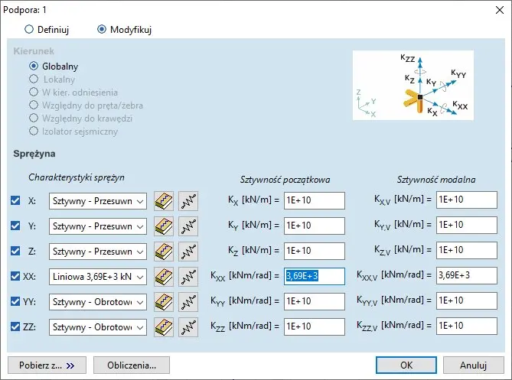The width and height of the screenshot is (512, 380).
Task: Toggle the XX rotation checkbox
Action: point(15,277)
